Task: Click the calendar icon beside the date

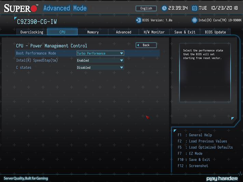Action: (x=194, y=8)
